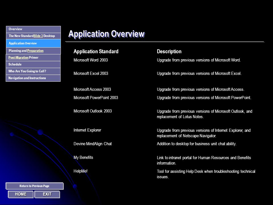The height and width of the screenshot is (205, 273).
Task: Click the Microsoft Word upgrade description
Action: [199, 60]
